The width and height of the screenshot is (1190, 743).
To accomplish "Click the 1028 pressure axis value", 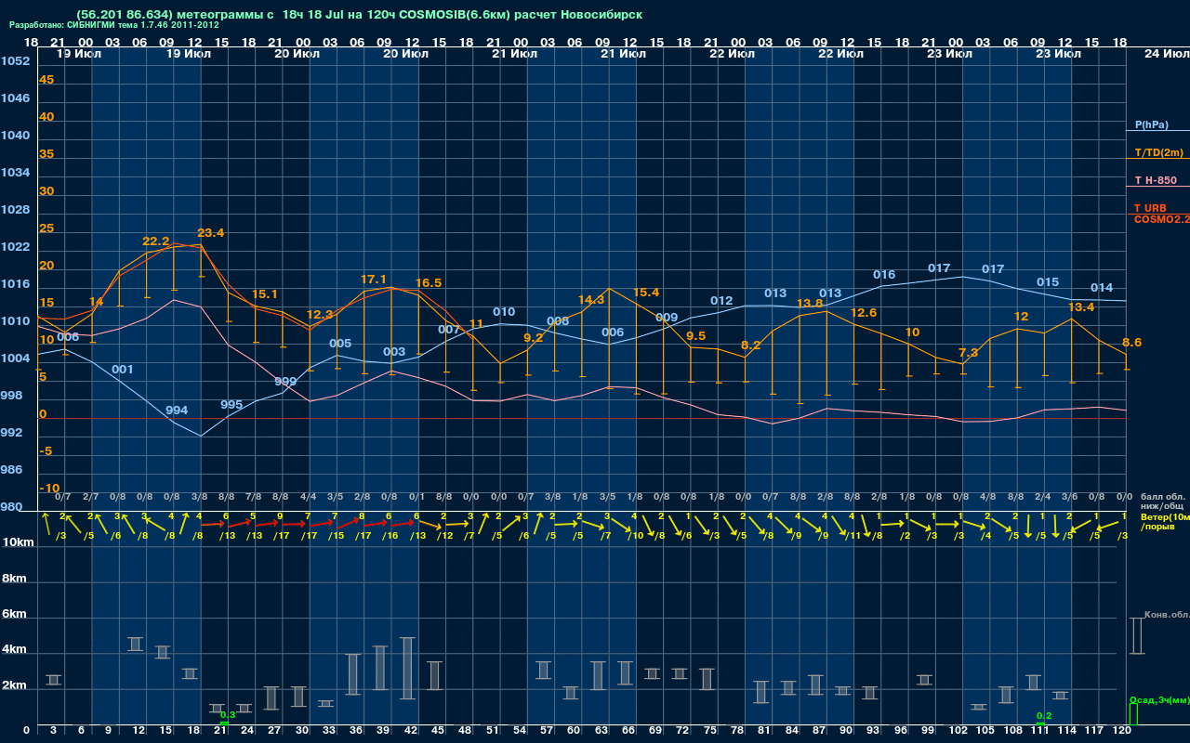I will pos(15,210).
